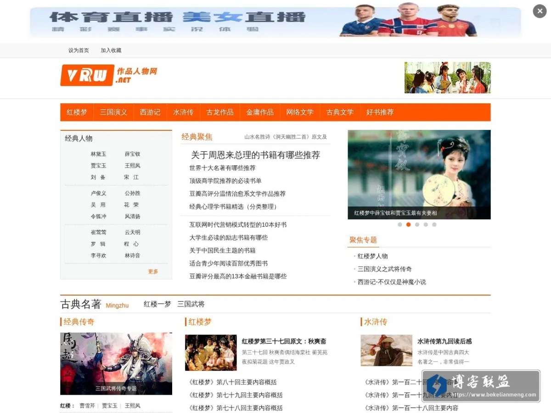Close the top advertisement banner

[540, 11]
